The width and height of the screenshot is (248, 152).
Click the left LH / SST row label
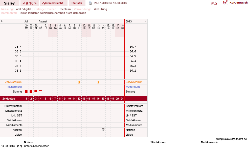pos(17,115)
